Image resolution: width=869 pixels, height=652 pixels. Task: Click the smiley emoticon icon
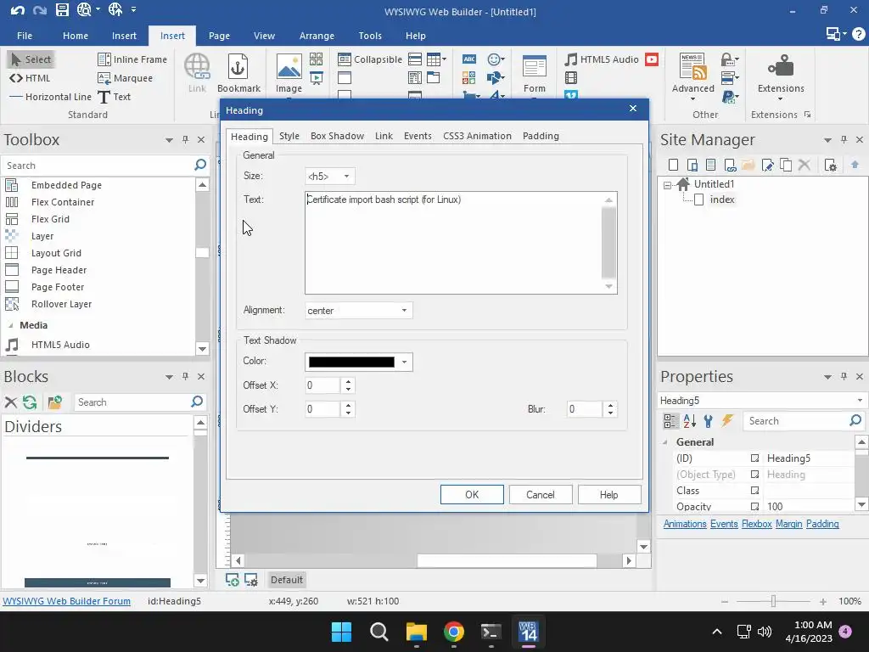(496, 59)
